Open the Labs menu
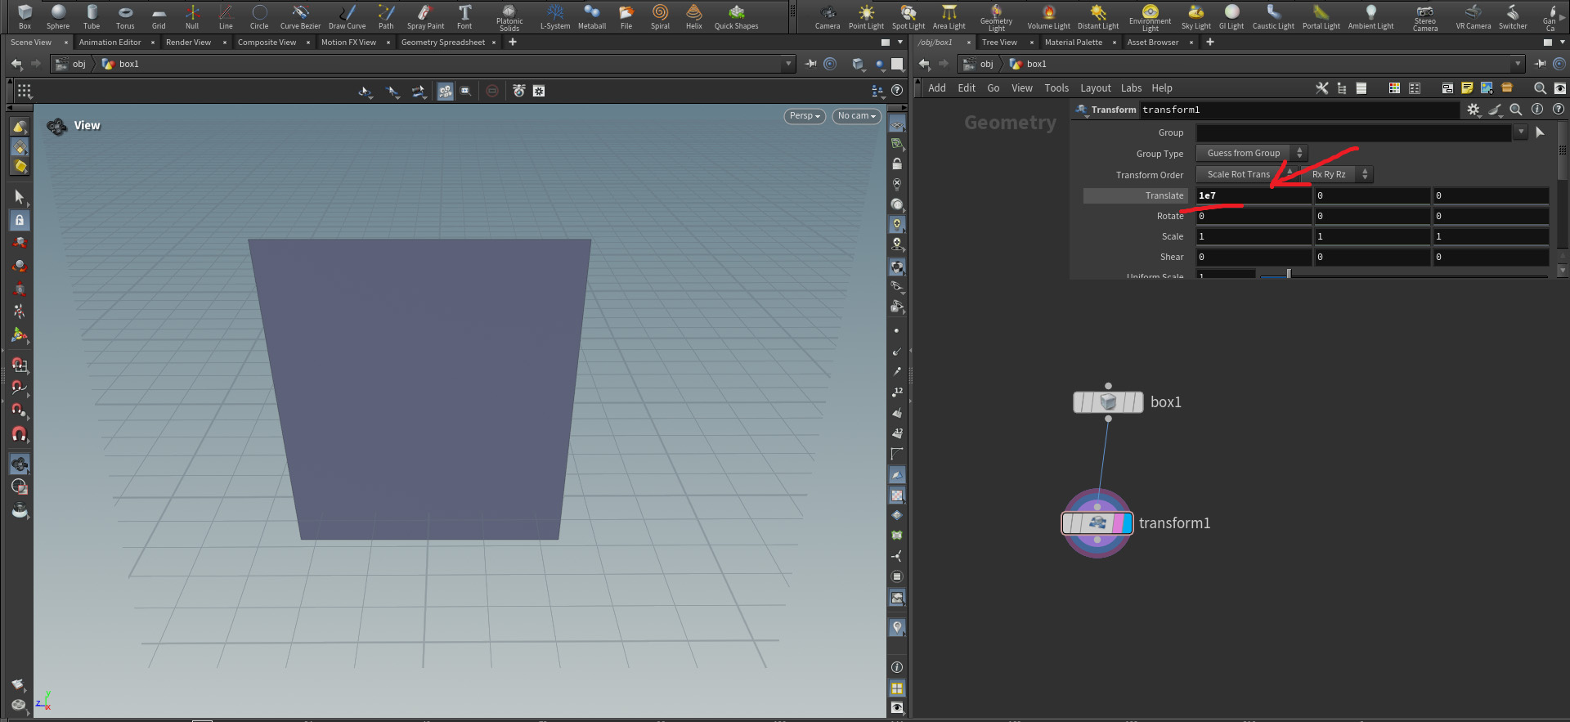The height and width of the screenshot is (722, 1570). pos(1131,88)
